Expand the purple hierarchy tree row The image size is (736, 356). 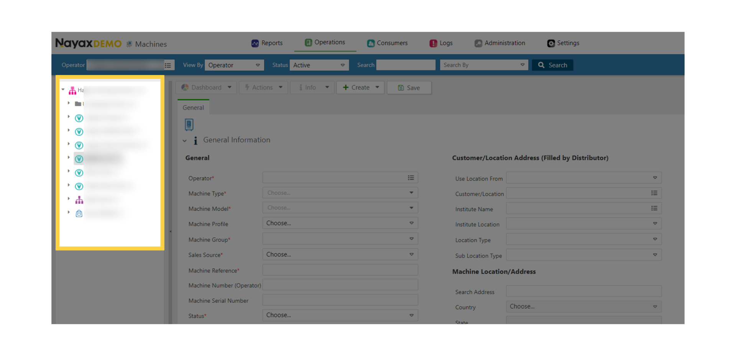pos(69,199)
